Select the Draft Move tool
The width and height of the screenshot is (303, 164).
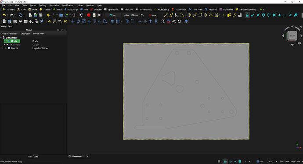pyautogui.click(x=73, y=21)
